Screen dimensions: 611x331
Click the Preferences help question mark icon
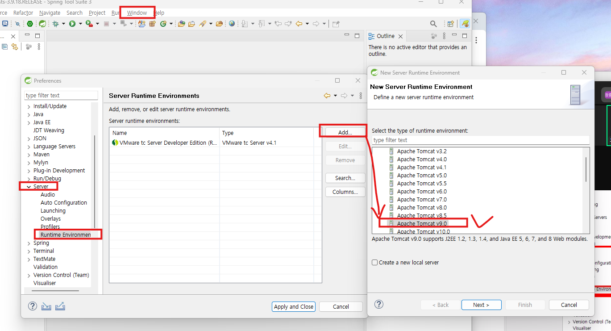(x=33, y=306)
